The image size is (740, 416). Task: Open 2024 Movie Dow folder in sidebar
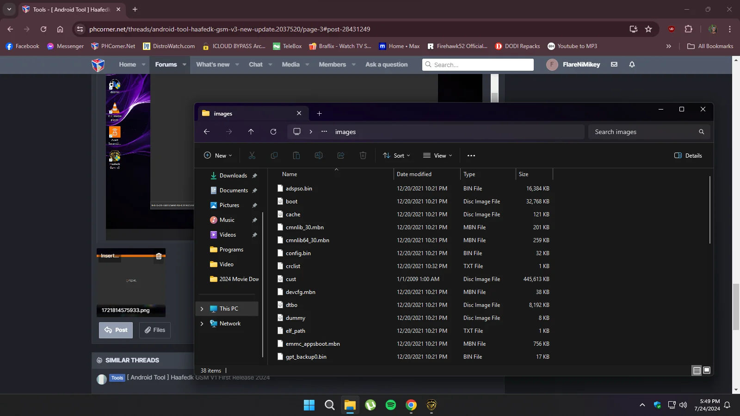234,279
